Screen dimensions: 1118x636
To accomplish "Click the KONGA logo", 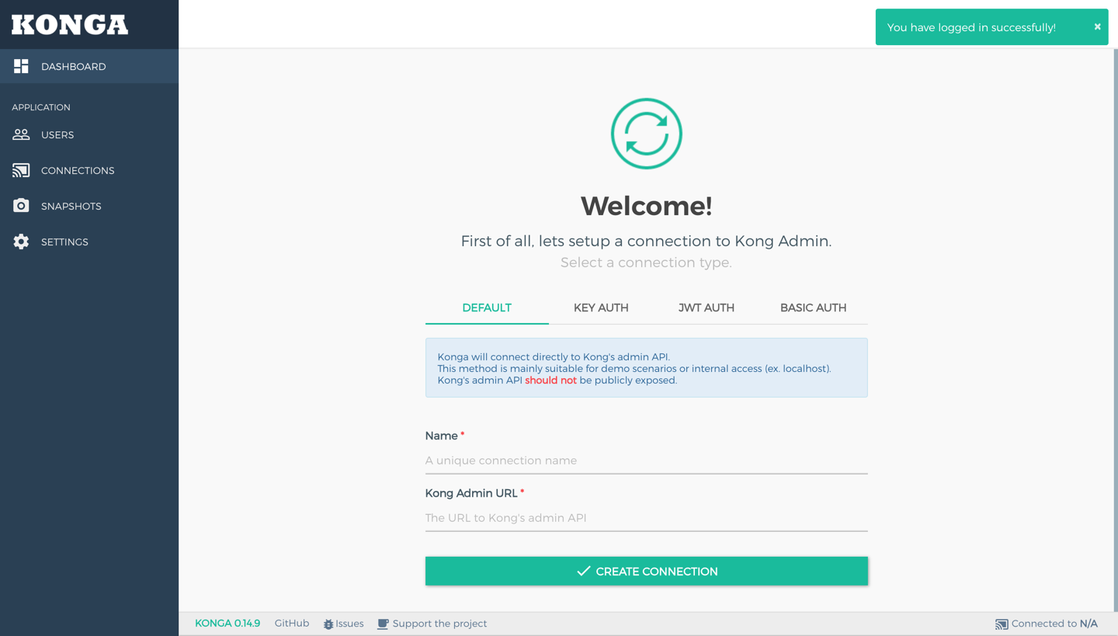I will click(x=70, y=25).
